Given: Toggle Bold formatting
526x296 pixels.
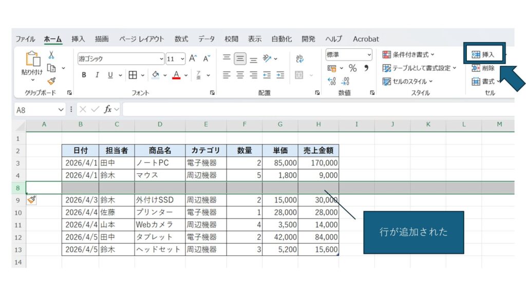Looking at the screenshot, I should pyautogui.click(x=84, y=75).
